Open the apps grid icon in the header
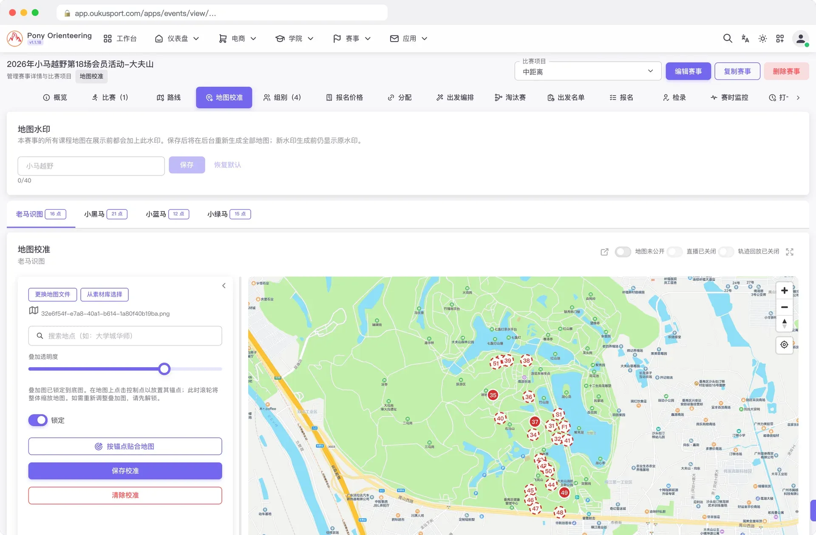The image size is (816, 535). [x=780, y=38]
